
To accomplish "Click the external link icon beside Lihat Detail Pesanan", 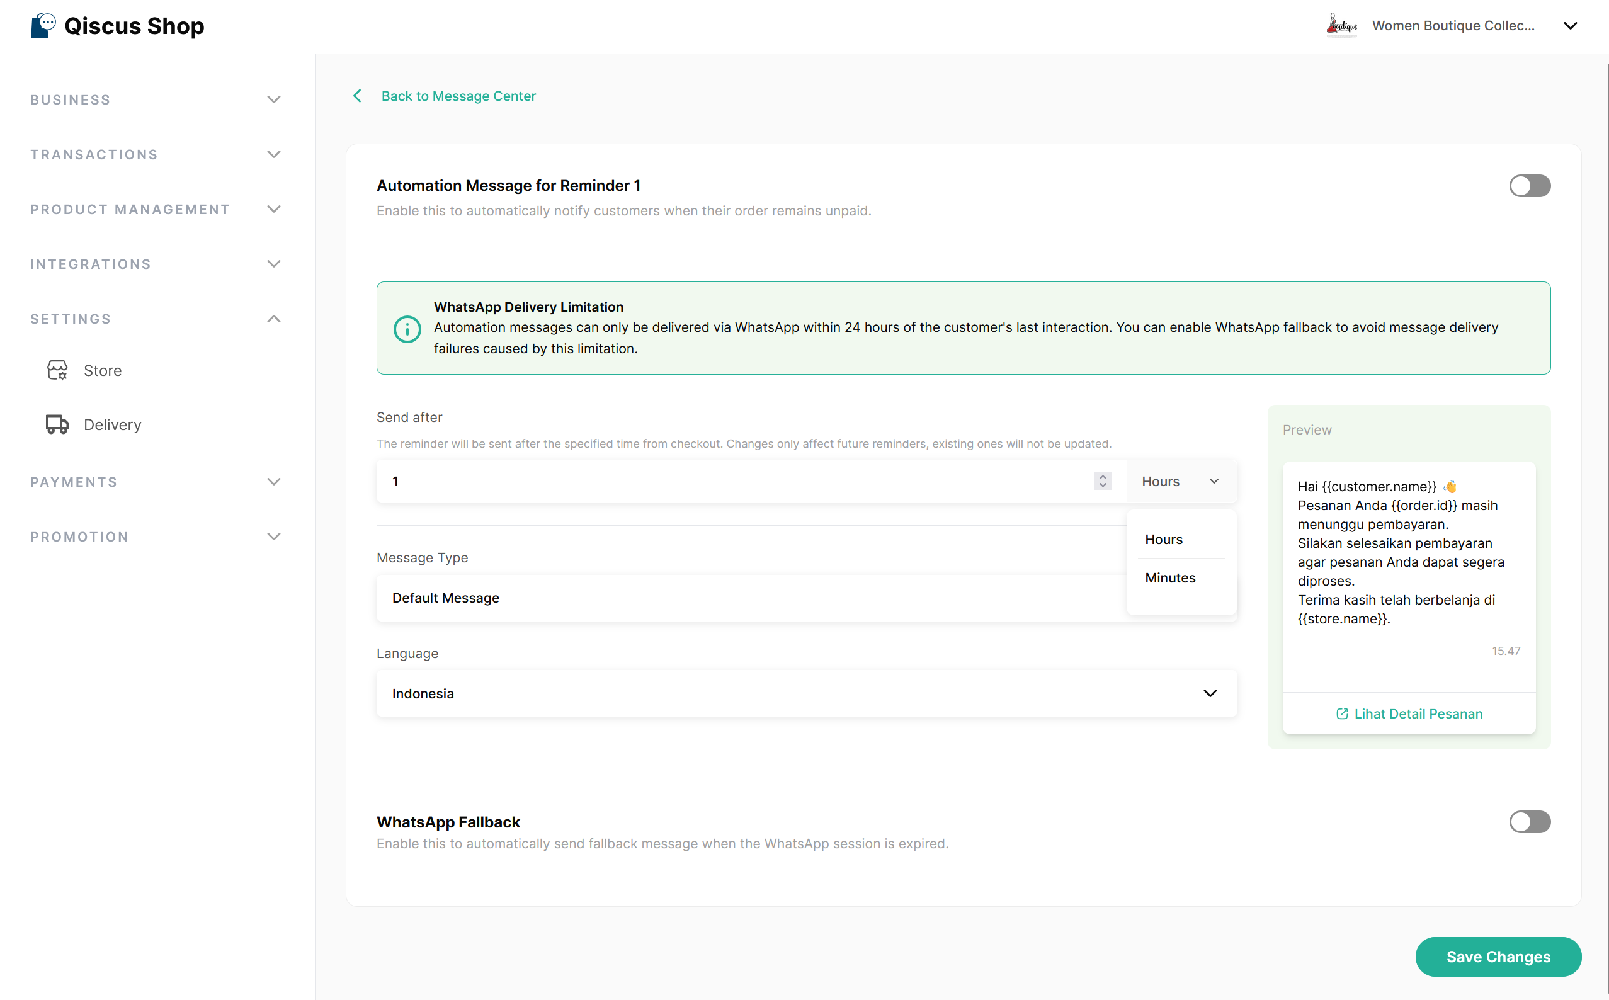I will click(x=1342, y=713).
